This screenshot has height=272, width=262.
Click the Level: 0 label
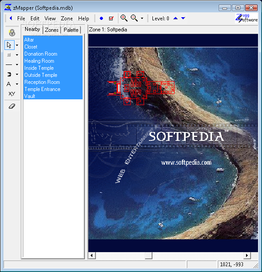(x=160, y=19)
